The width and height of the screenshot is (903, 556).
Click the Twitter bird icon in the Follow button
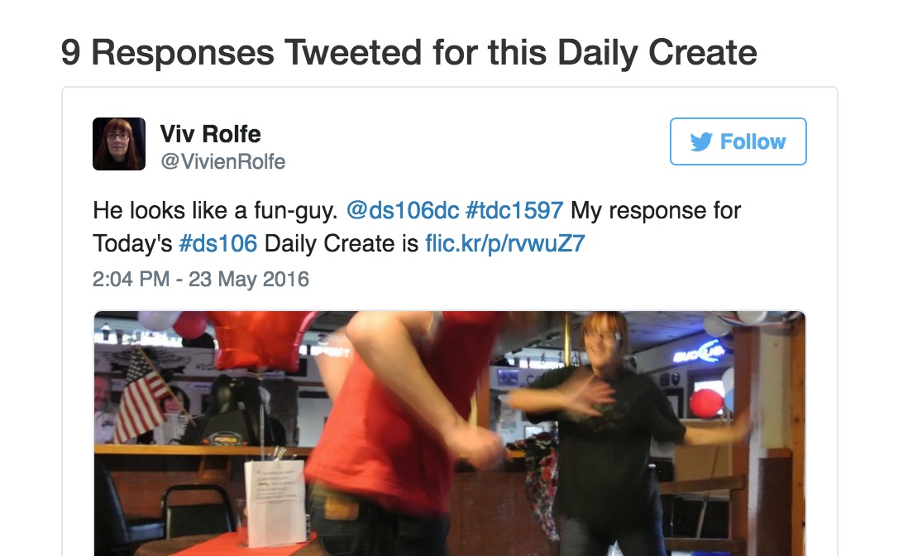click(x=701, y=141)
